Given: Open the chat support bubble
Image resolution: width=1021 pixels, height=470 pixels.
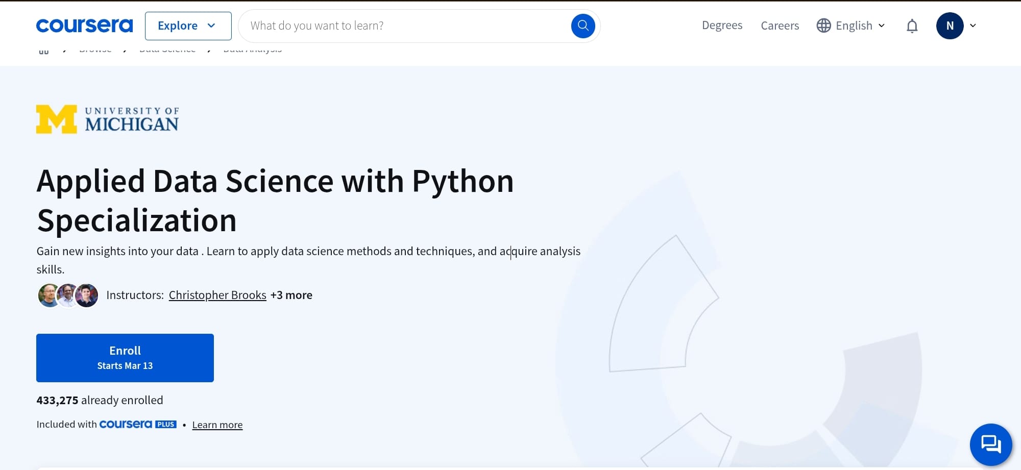Looking at the screenshot, I should click(x=990, y=444).
